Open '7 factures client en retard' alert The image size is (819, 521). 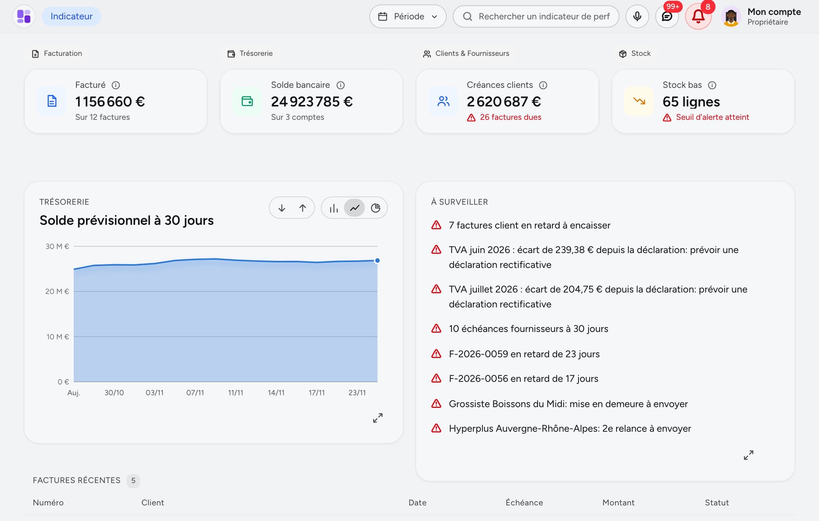[x=521, y=225]
